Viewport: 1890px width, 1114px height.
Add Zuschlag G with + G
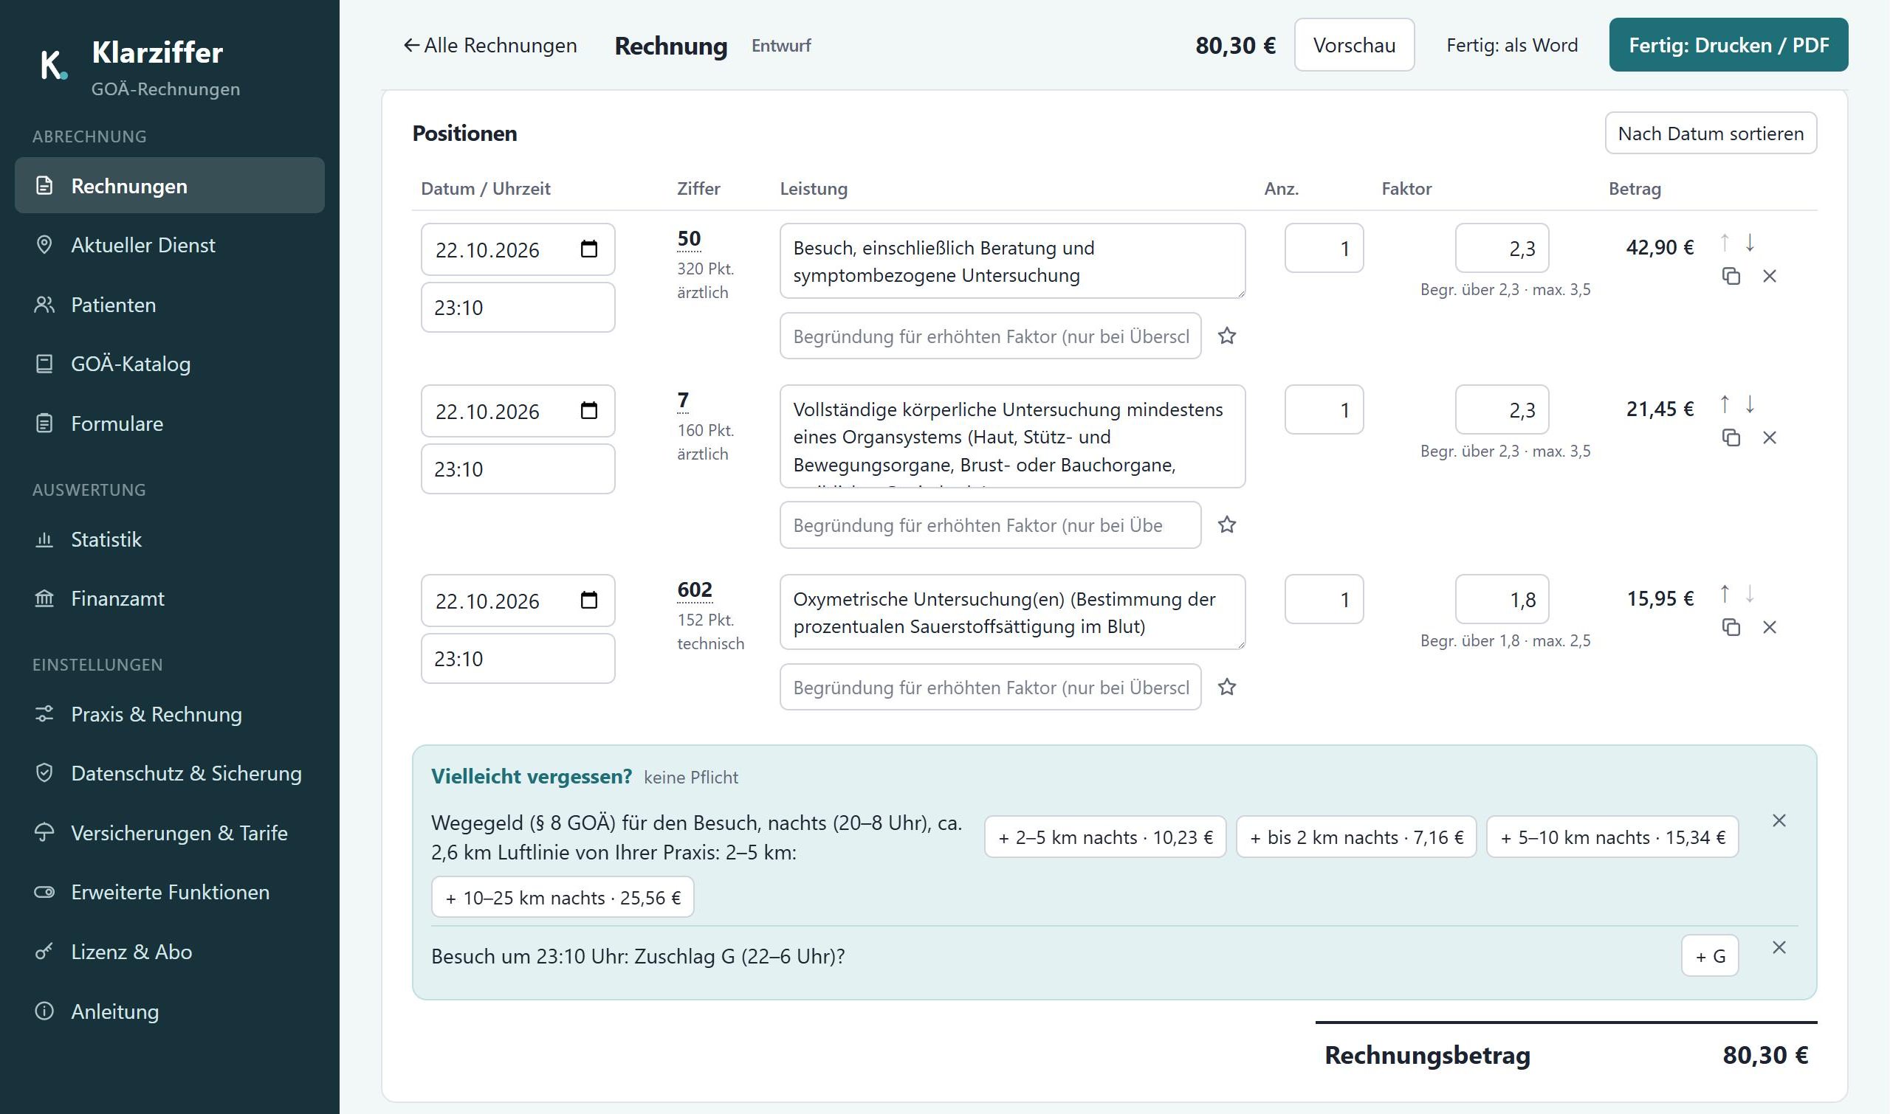pos(1710,955)
